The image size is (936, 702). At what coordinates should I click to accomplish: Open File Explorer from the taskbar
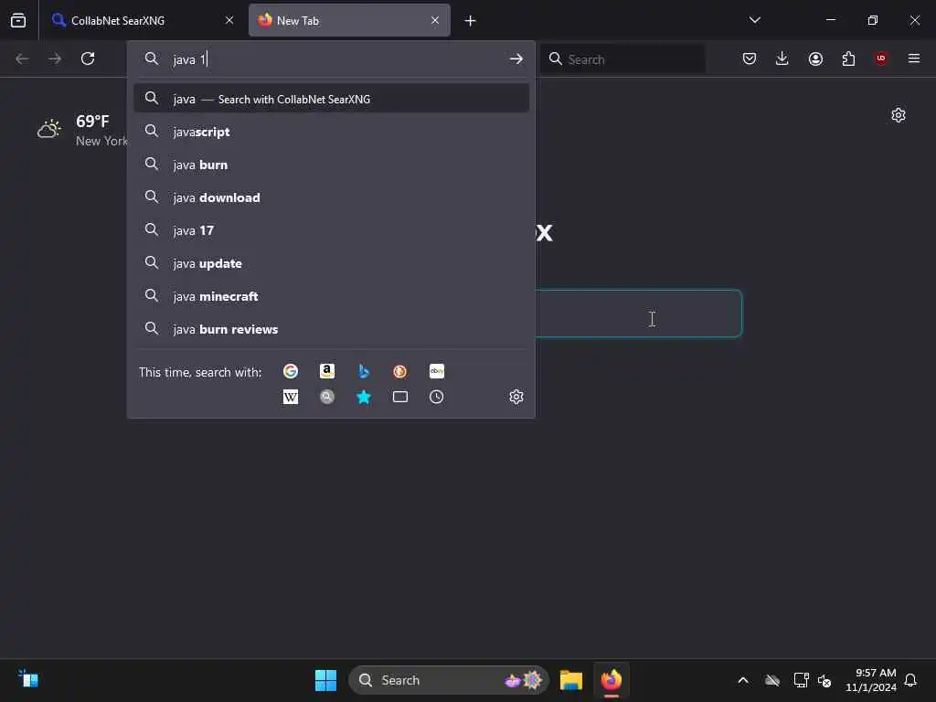click(570, 680)
